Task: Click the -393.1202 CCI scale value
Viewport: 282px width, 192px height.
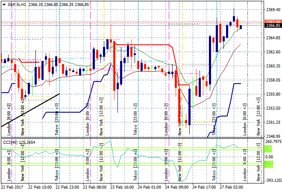Action: (273, 180)
